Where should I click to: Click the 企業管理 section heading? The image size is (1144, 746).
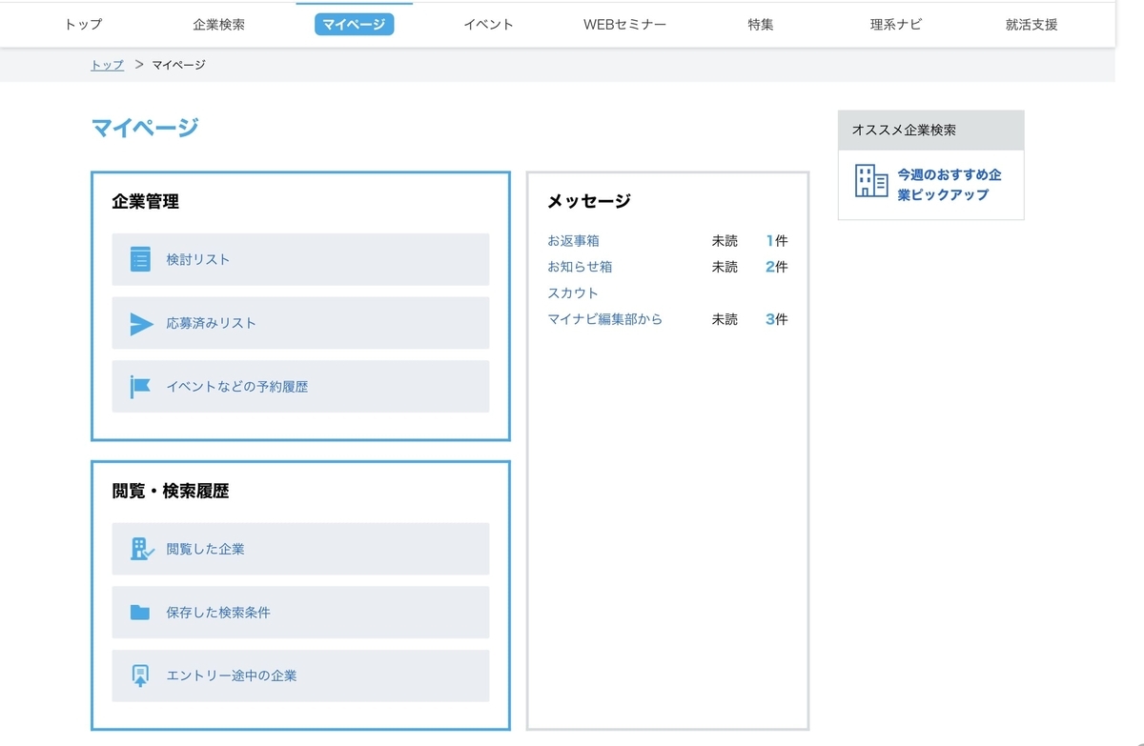(x=146, y=202)
